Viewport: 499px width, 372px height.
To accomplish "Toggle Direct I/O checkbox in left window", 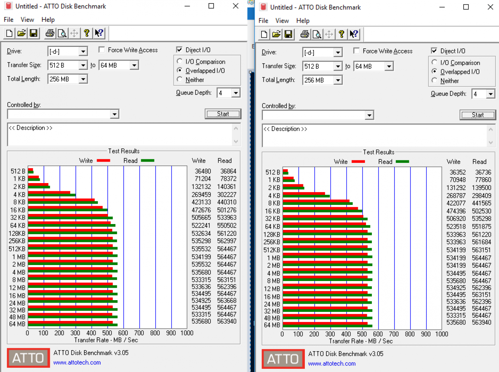I will coord(179,50).
